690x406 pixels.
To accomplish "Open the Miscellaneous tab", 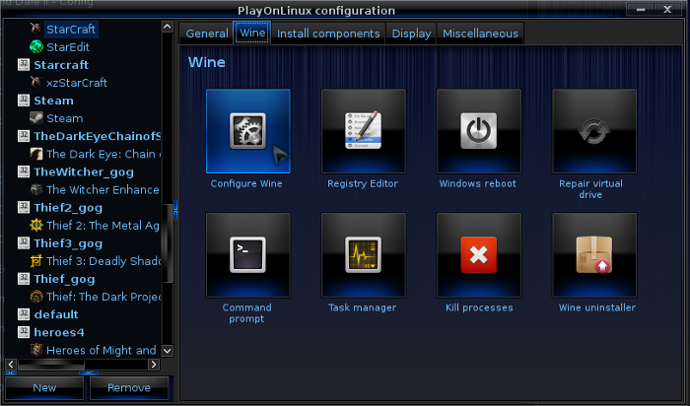I will [480, 34].
